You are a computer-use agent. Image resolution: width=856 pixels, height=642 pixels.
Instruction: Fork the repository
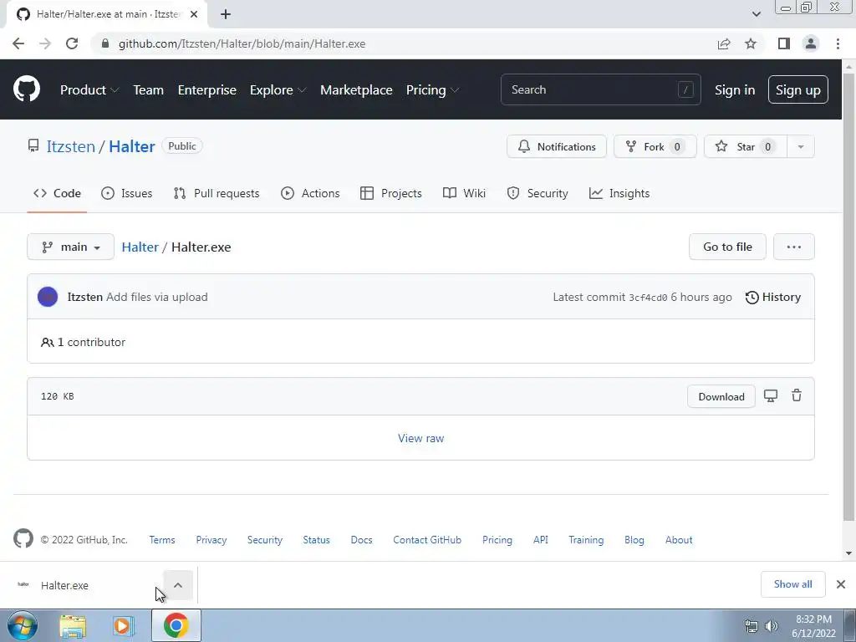click(x=655, y=146)
